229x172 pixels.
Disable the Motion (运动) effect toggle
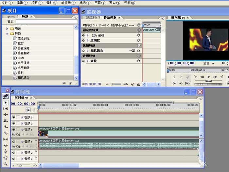tap(83, 35)
